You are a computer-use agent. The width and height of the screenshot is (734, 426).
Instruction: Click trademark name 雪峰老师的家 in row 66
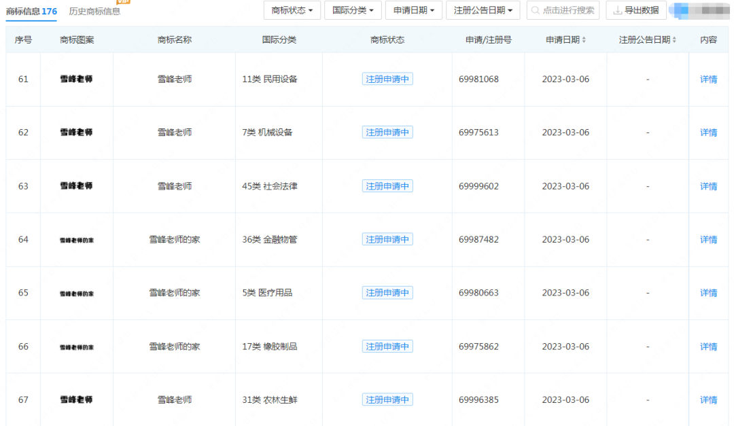[175, 347]
